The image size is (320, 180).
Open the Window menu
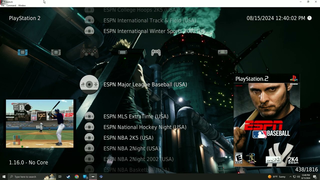(22, 5)
